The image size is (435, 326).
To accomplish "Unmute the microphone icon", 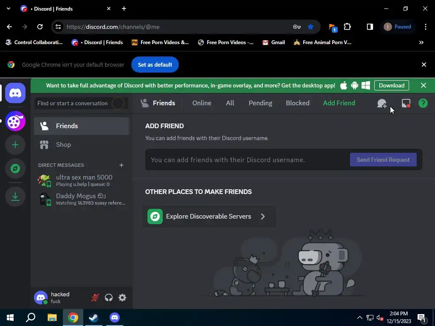I will 95,298.
